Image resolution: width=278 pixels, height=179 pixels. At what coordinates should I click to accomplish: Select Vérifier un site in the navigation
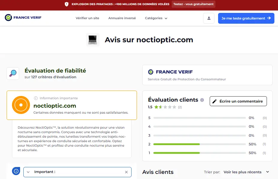coord(87,18)
